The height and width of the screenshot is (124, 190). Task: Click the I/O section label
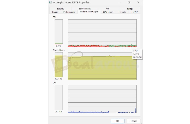(54, 83)
